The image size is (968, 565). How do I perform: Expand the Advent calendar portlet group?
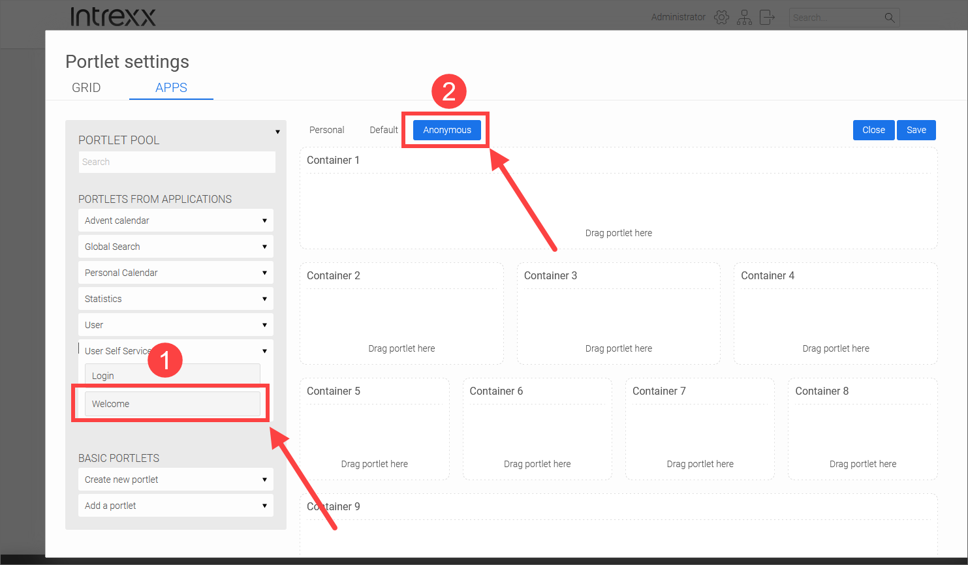[264, 221]
